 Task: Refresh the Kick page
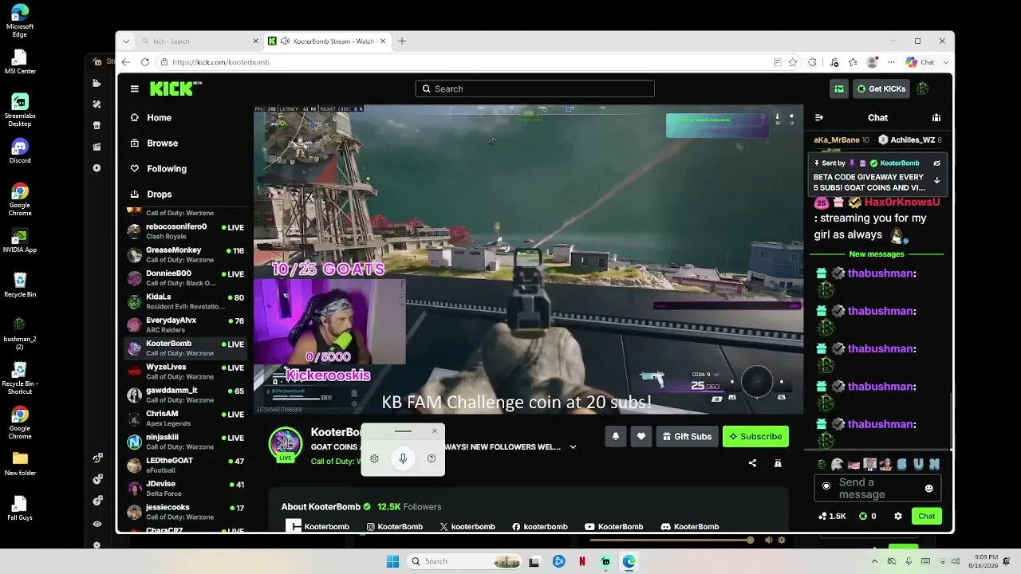click(145, 62)
